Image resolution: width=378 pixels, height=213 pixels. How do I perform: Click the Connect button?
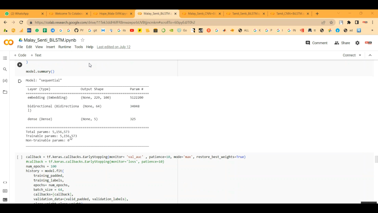(x=349, y=55)
